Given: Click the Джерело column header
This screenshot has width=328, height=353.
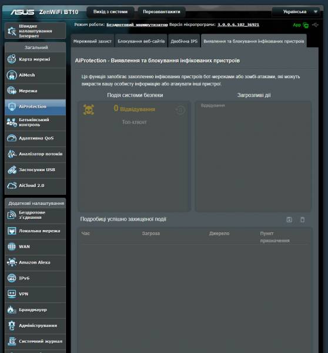Looking at the screenshot, I should 219,234.
